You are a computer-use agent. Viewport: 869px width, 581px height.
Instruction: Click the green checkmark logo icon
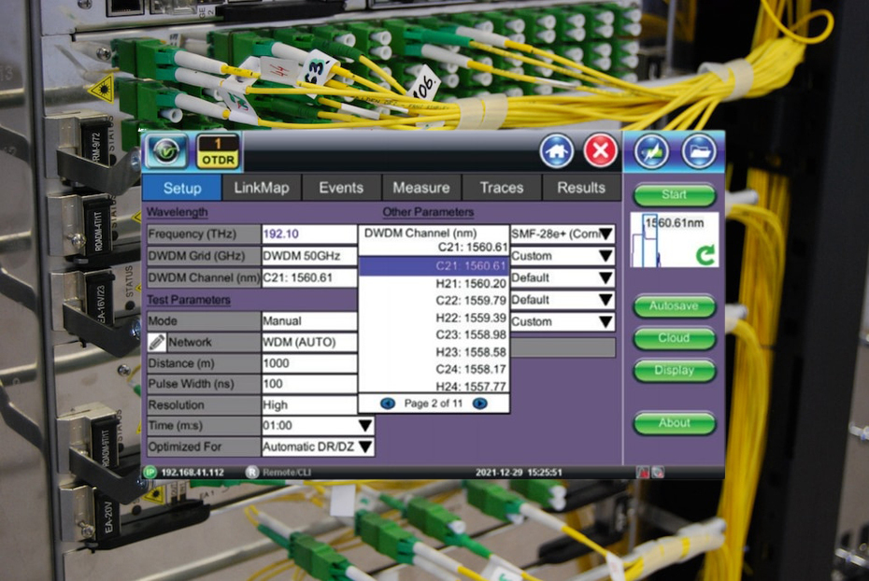pyautogui.click(x=165, y=150)
